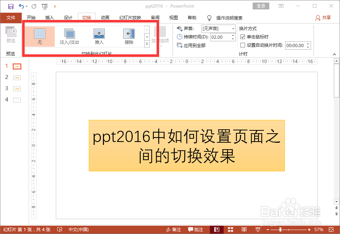
Task: Decrease duration with down spinner arrow
Action: pyautogui.click(x=233, y=39)
